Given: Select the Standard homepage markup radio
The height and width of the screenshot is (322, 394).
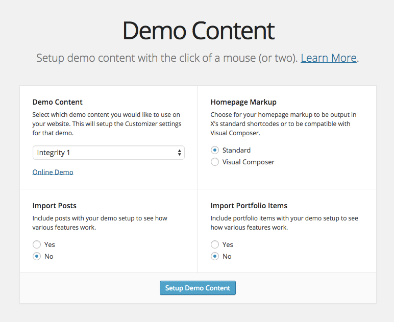Looking at the screenshot, I should 215,150.
